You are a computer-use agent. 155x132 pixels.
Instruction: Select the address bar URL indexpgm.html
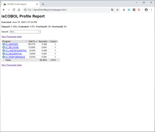pyautogui.click(x=50, y=10)
